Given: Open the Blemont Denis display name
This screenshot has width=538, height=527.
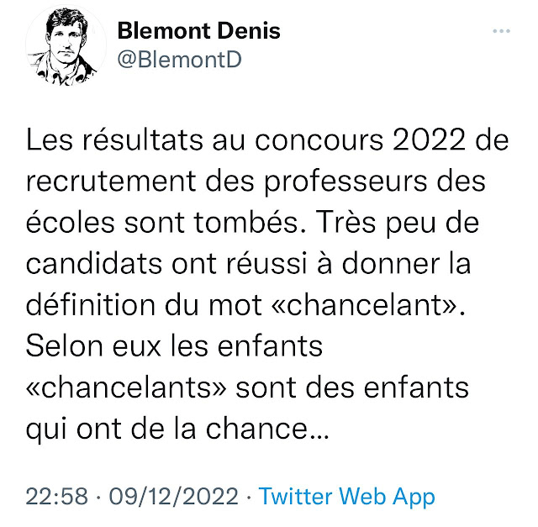Looking at the screenshot, I should coord(198,32).
